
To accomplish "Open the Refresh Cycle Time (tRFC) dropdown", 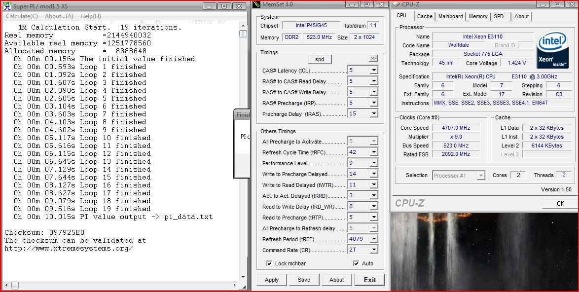I will [x=374, y=152].
